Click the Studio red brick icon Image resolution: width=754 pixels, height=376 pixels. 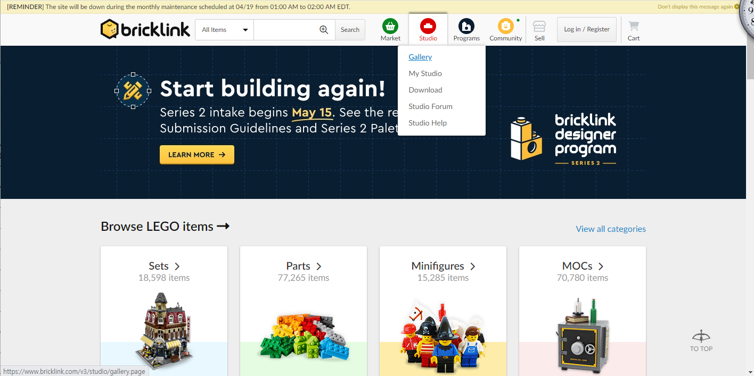428,26
